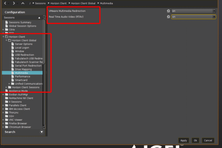Select Firefox Browser folder
Viewport: 222px width, 148px height.
tap(18, 123)
